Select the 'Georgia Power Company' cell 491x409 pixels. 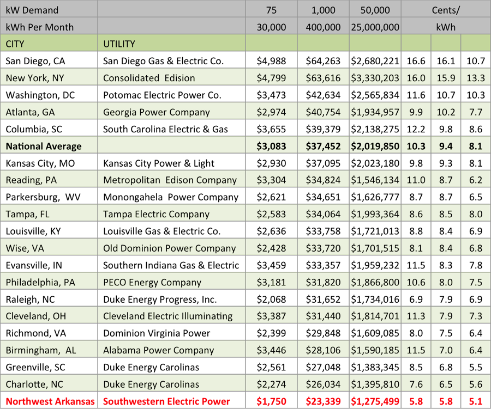[172, 111]
